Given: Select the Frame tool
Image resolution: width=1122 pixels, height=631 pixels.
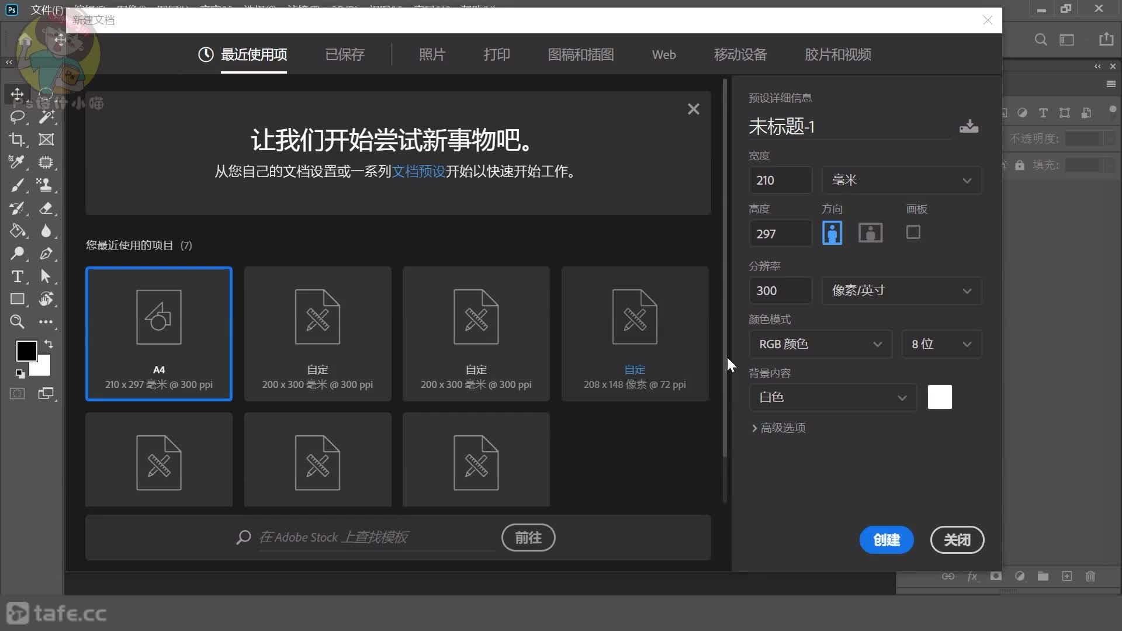Looking at the screenshot, I should (46, 140).
